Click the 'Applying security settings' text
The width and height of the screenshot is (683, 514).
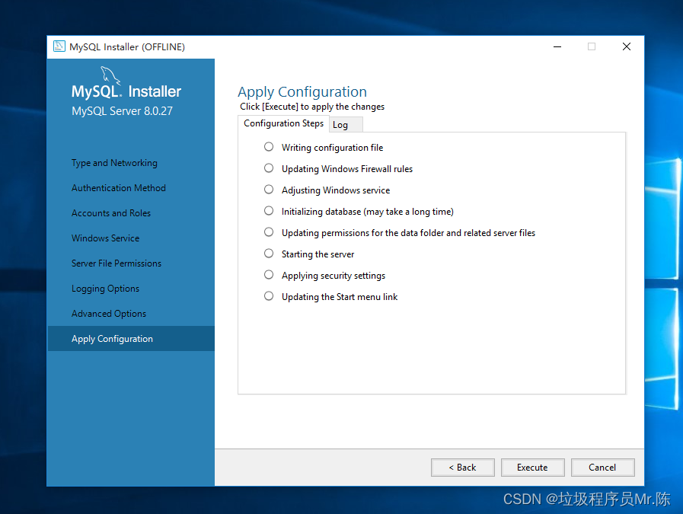pyautogui.click(x=334, y=276)
